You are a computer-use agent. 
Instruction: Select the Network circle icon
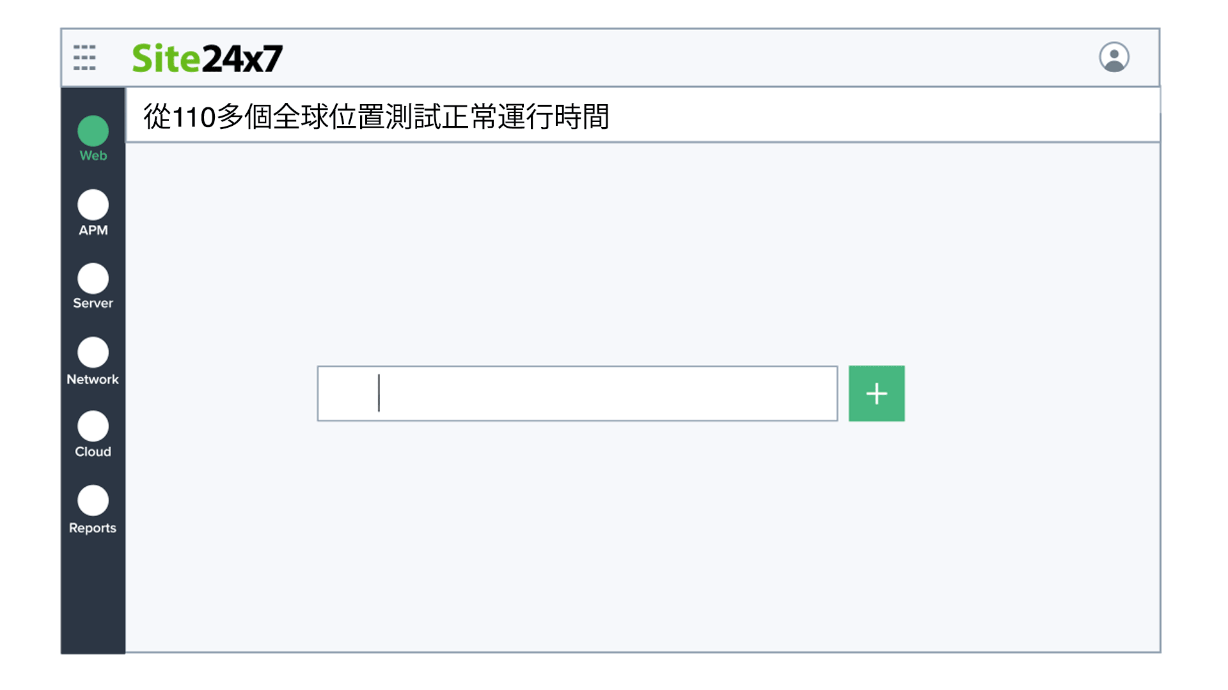click(93, 353)
